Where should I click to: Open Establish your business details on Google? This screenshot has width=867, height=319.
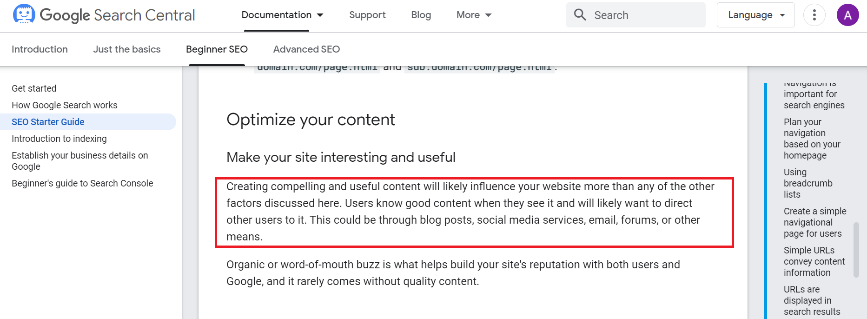tap(80, 161)
